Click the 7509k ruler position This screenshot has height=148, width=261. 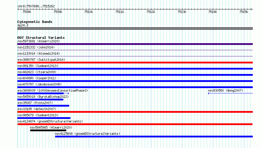(58, 12)
